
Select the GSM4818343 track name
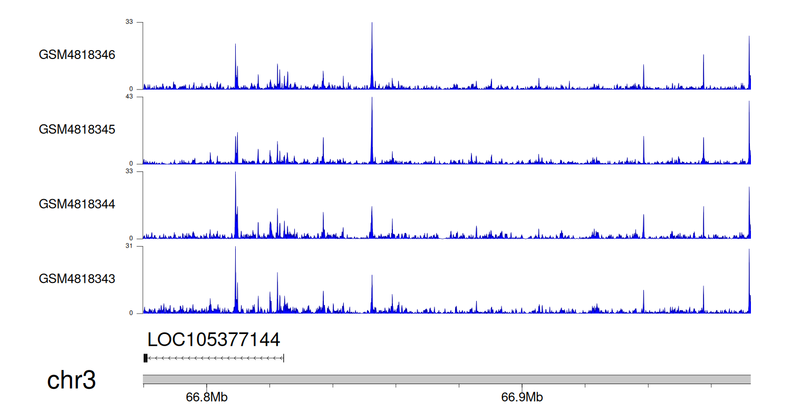[77, 278]
